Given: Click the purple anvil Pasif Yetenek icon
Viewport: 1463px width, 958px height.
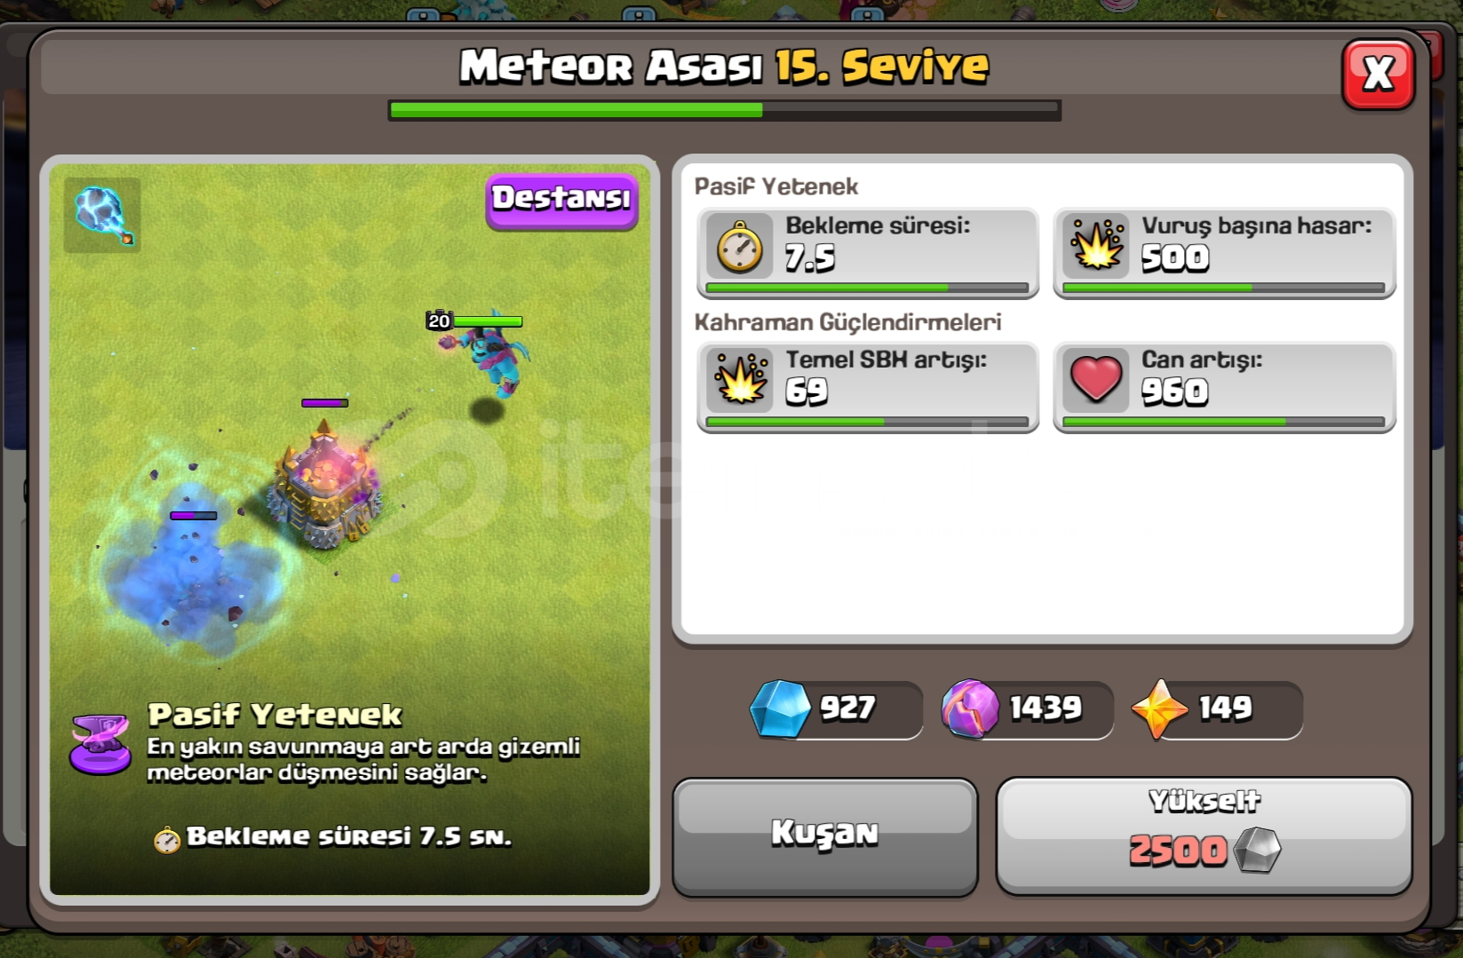Looking at the screenshot, I should pyautogui.click(x=100, y=744).
